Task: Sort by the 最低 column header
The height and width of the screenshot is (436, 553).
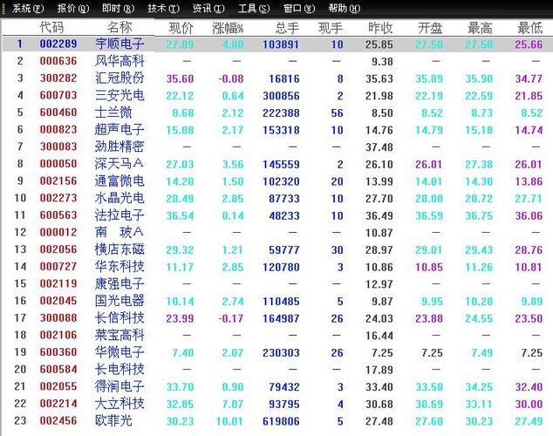Action: point(529,28)
